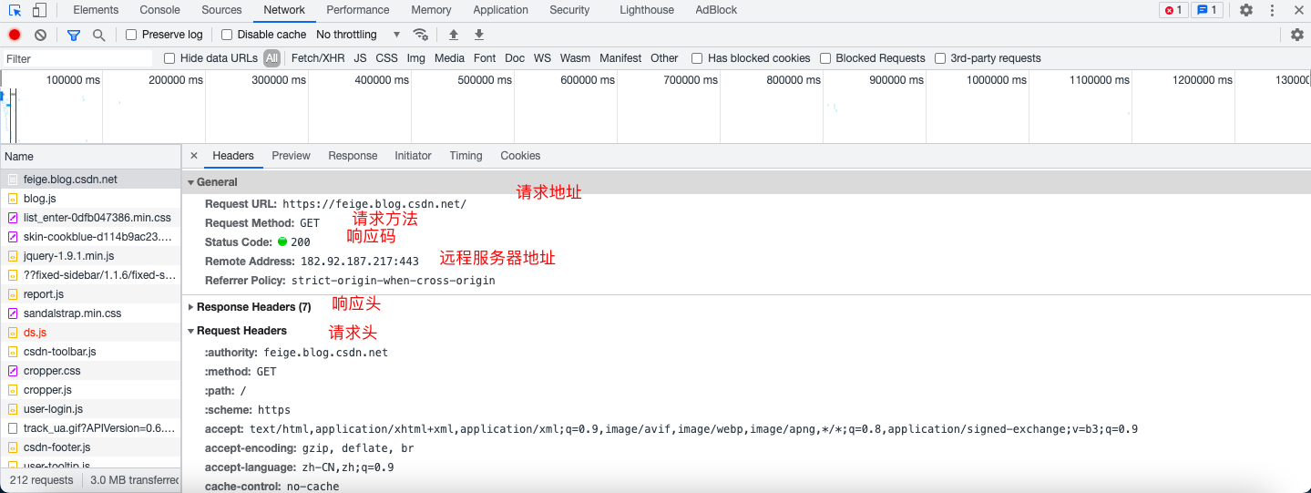Open the network conditions wifi icon
The image size is (1311, 493).
tap(421, 35)
